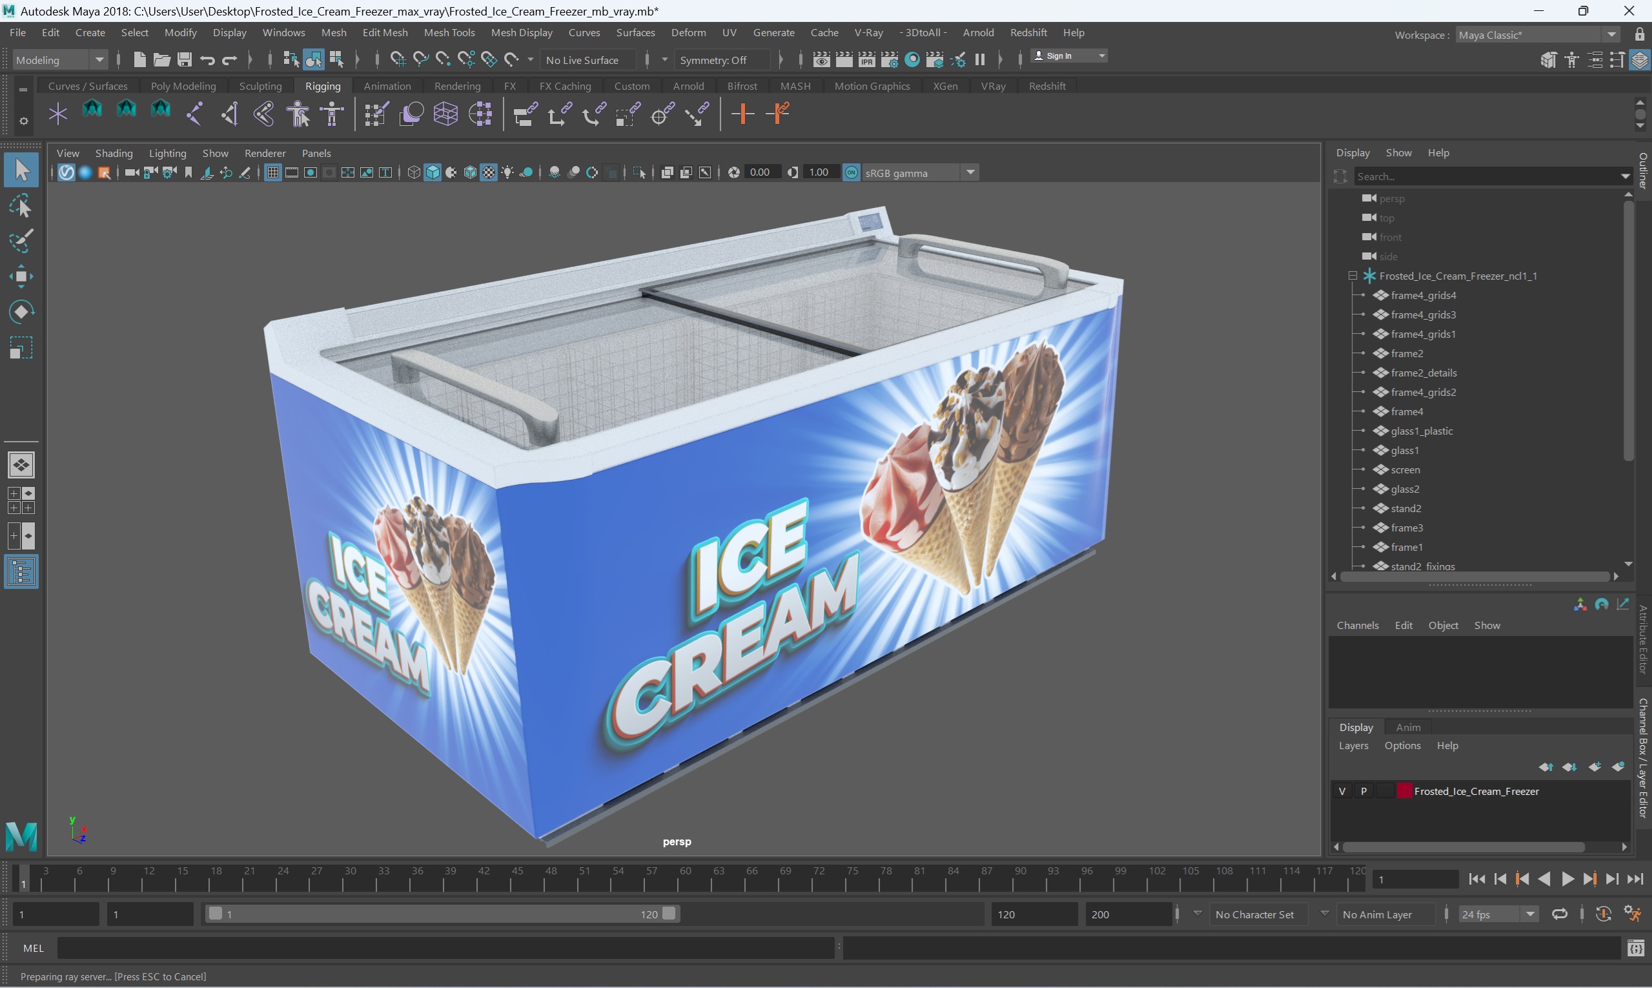Switch to the Anim layer tab
The image size is (1652, 988).
1408,727
